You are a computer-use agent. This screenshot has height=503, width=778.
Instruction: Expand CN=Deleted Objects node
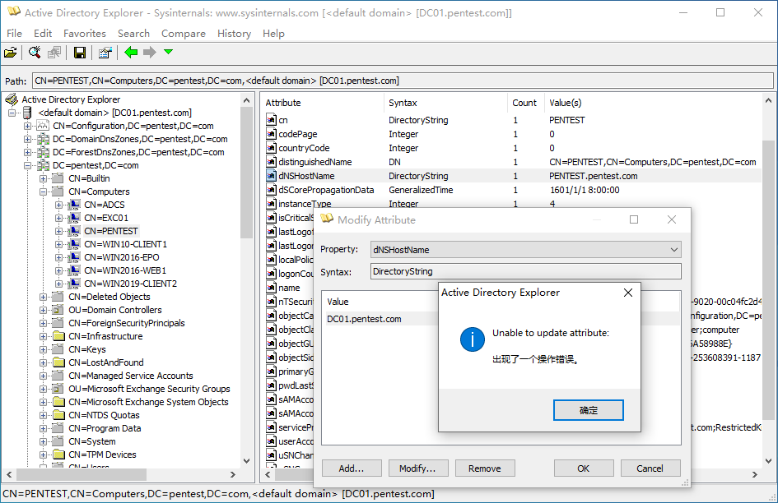pyautogui.click(x=43, y=297)
